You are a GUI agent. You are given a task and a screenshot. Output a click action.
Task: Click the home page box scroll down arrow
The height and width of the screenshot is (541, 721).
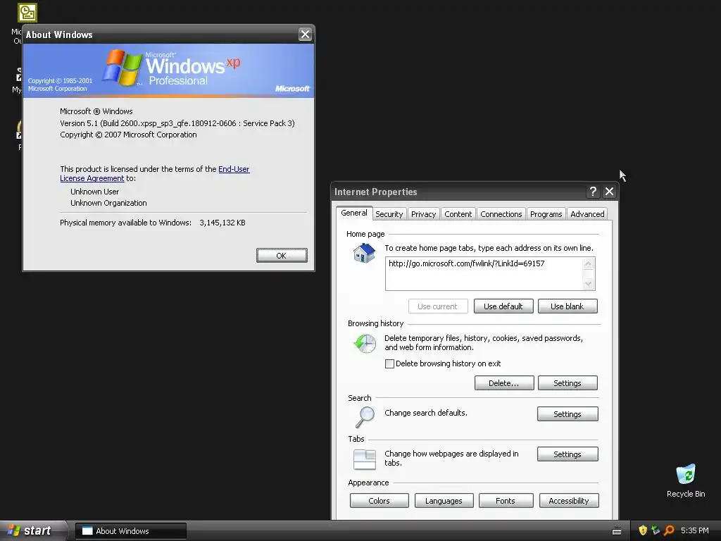coord(588,284)
